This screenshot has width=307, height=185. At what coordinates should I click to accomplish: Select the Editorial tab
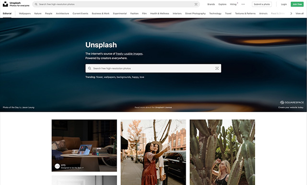tap(7, 13)
